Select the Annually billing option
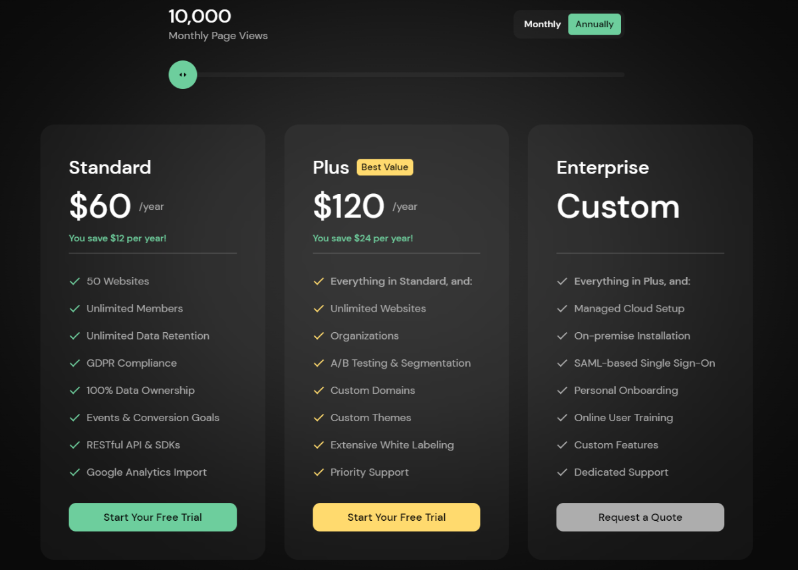Image resolution: width=798 pixels, height=570 pixels. (595, 24)
